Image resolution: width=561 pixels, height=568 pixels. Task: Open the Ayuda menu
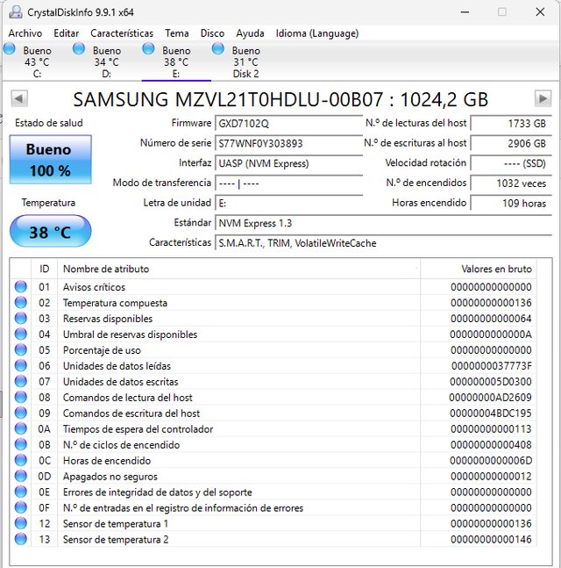tap(250, 33)
